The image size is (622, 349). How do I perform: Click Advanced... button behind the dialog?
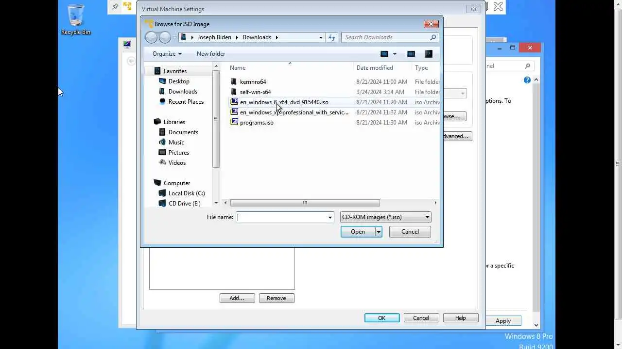coord(456,136)
